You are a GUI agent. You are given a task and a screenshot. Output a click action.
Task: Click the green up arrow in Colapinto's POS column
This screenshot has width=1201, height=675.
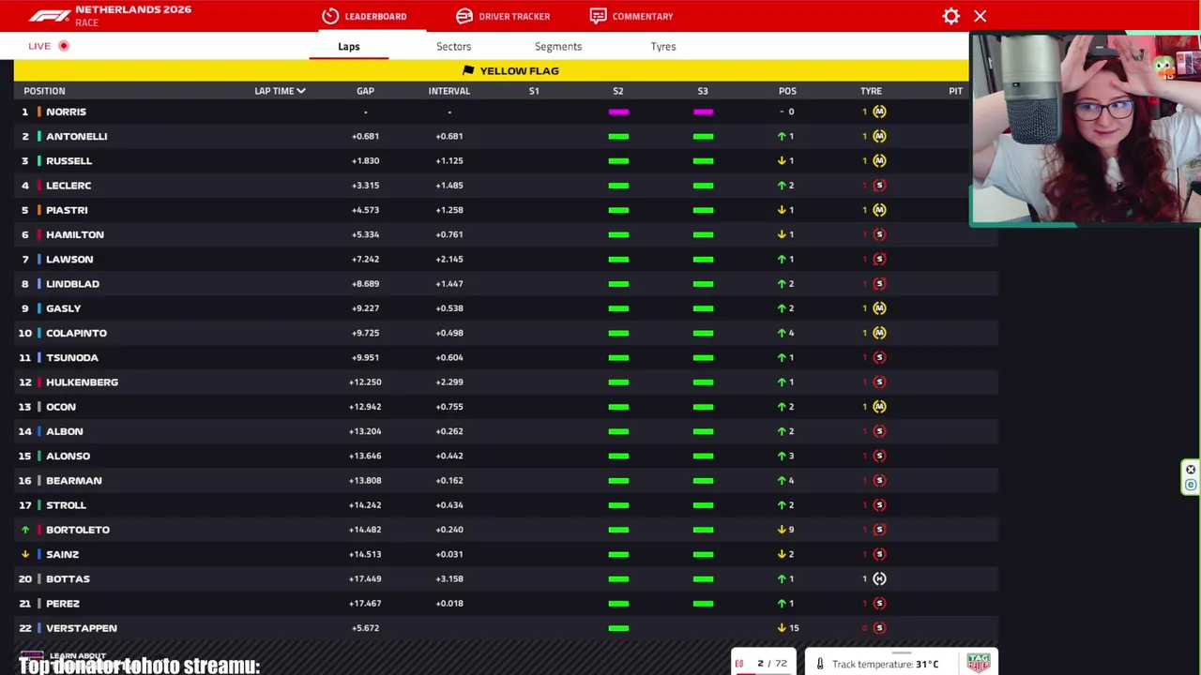[x=782, y=333]
